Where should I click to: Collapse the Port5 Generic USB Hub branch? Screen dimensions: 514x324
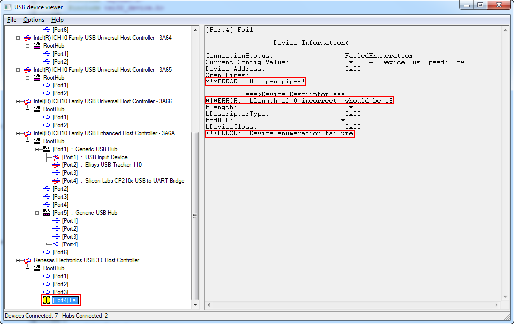[x=37, y=213]
